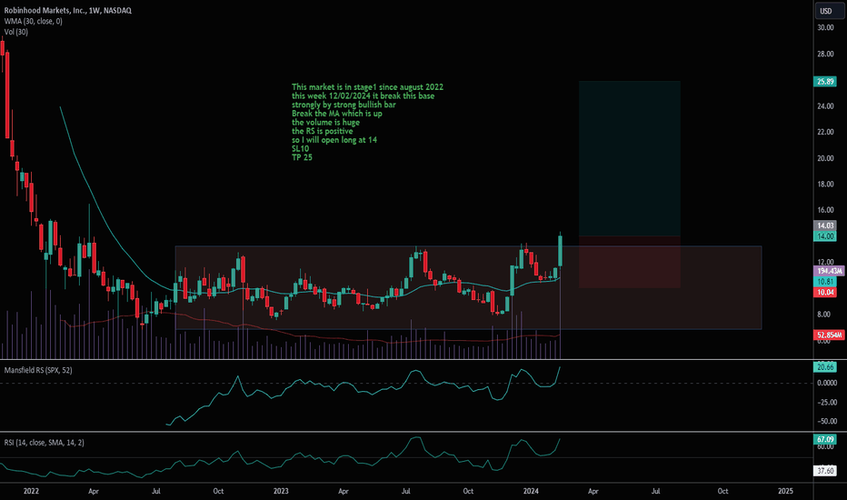Click the 2023 label on time axis

(x=281, y=491)
